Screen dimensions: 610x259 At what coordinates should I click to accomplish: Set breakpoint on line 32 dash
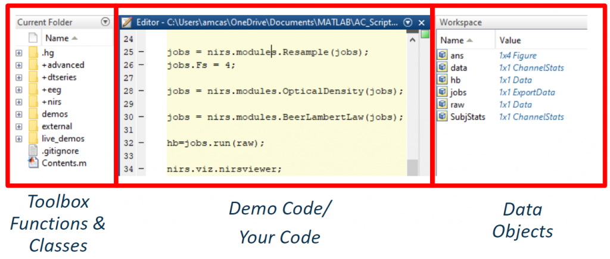(x=141, y=143)
